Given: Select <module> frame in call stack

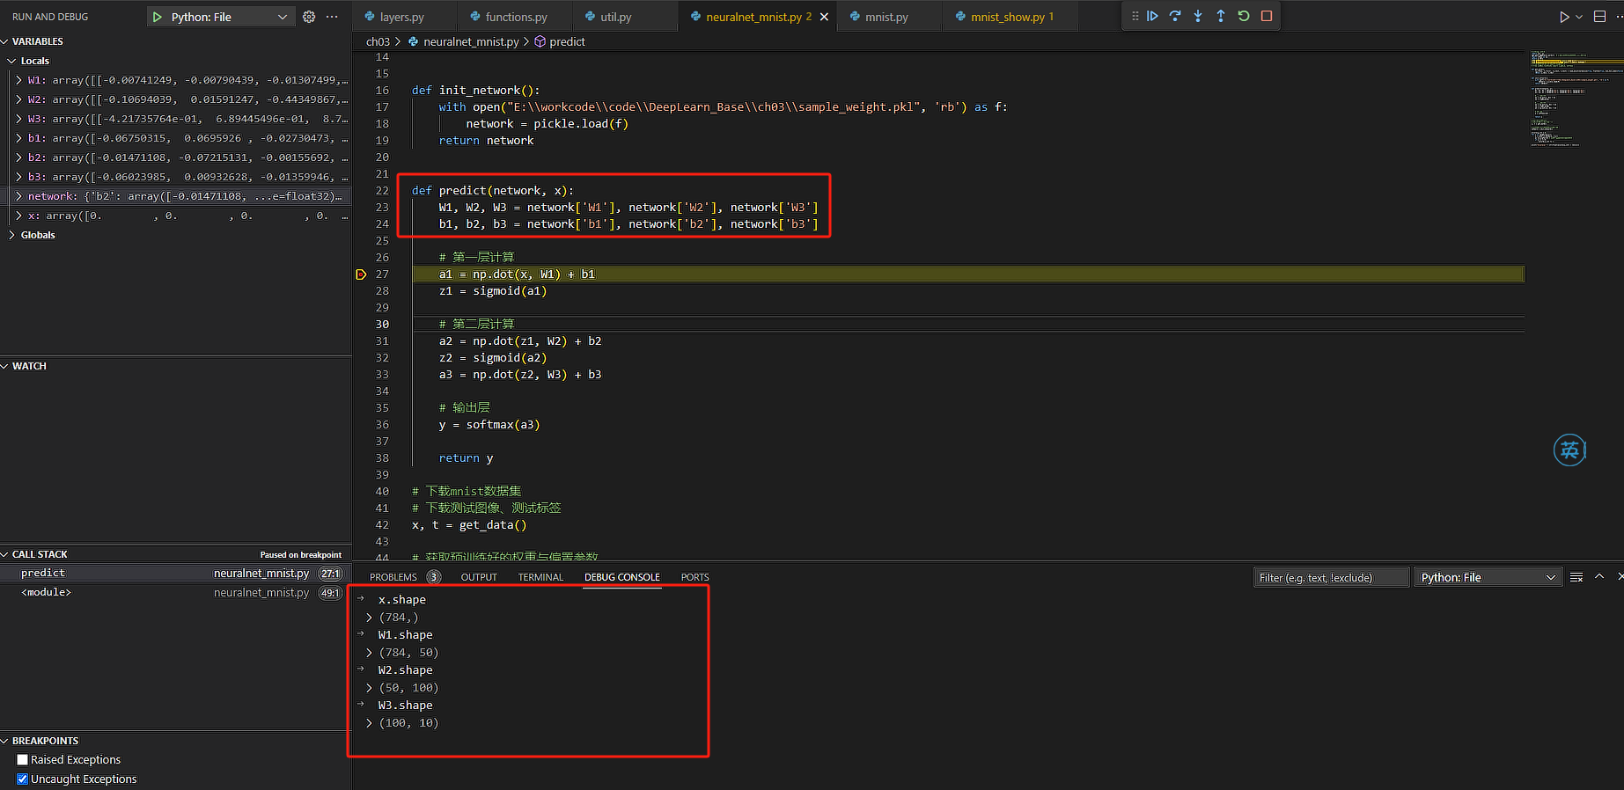Looking at the screenshot, I should [176, 592].
